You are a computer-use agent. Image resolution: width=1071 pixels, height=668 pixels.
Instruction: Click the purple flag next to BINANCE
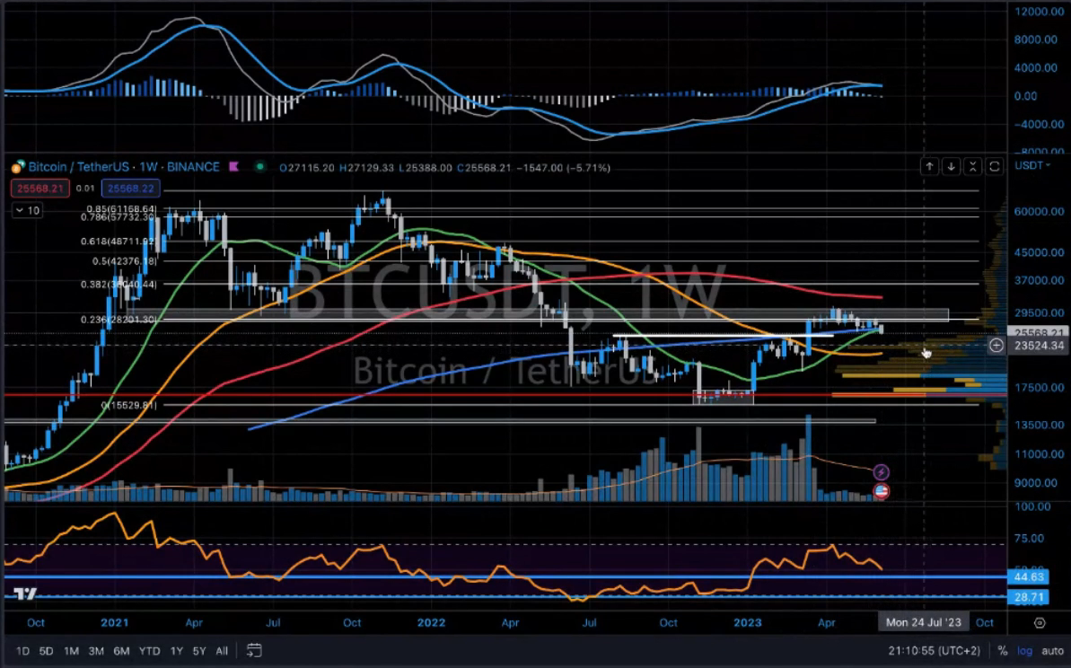click(233, 167)
